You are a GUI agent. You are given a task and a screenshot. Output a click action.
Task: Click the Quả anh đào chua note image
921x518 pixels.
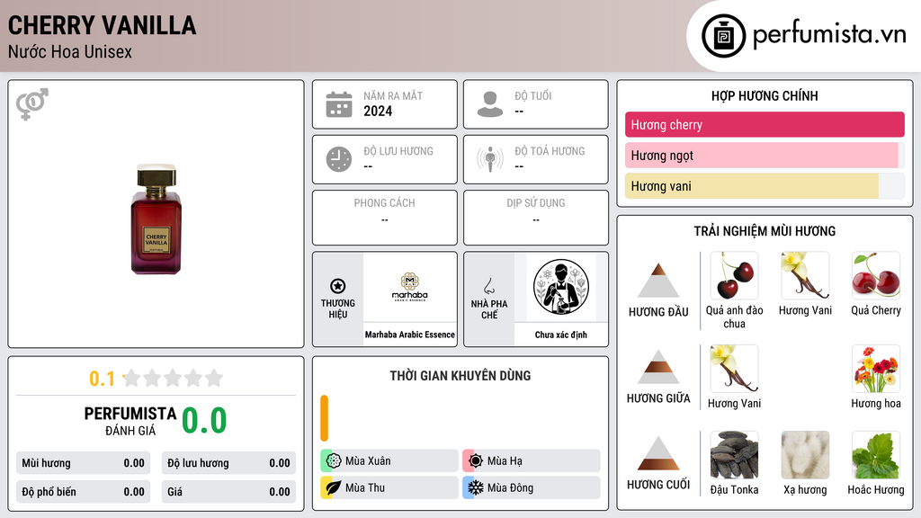[x=734, y=275]
